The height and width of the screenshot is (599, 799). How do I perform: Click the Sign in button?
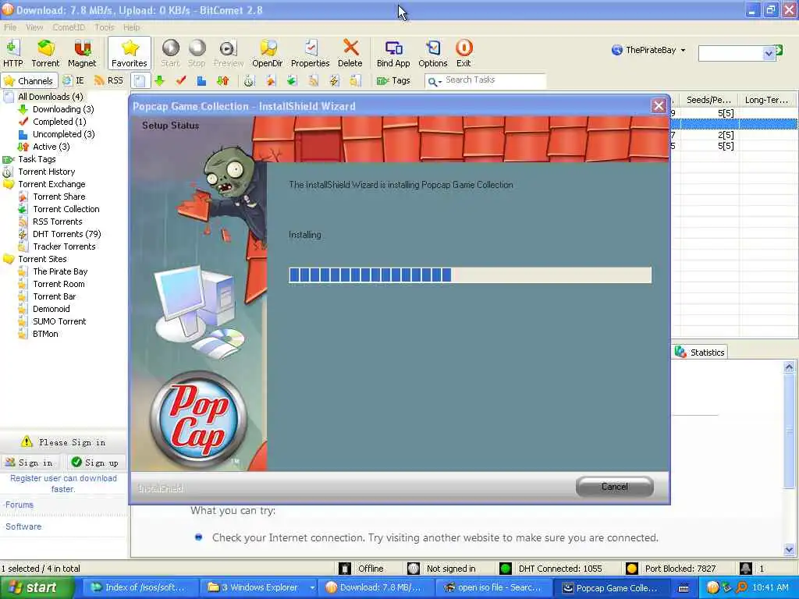tap(30, 463)
